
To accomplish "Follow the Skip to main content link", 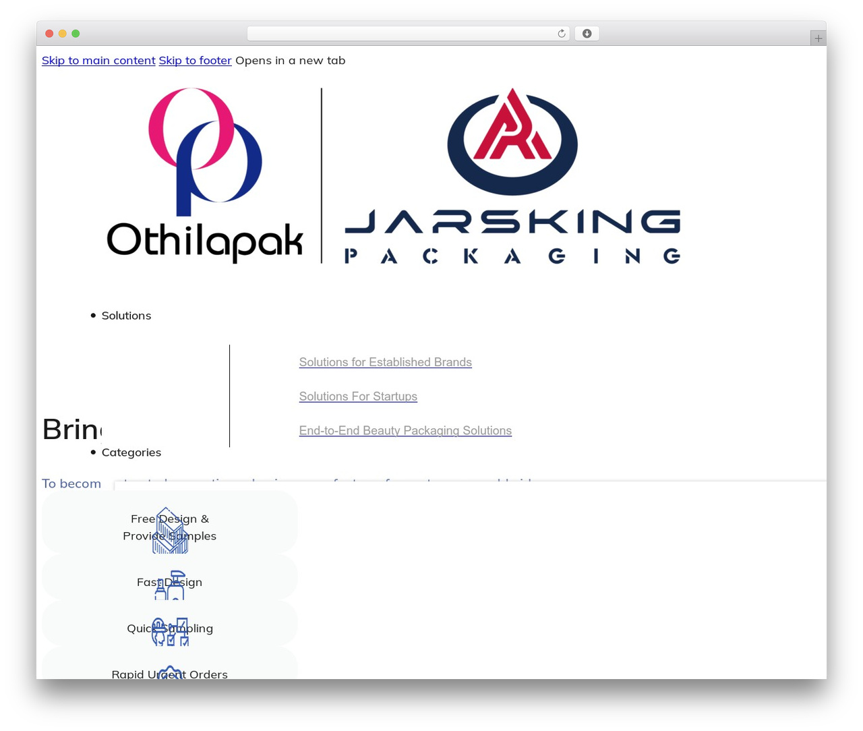I will point(98,60).
